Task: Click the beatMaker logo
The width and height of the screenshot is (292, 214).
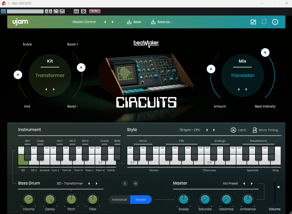Action: tap(146, 44)
